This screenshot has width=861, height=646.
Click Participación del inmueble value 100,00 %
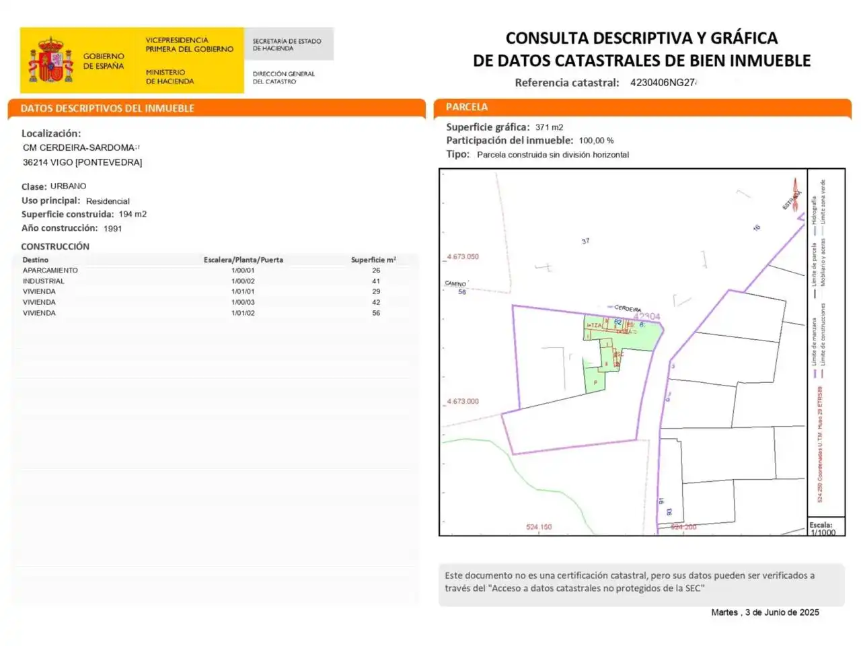point(597,141)
